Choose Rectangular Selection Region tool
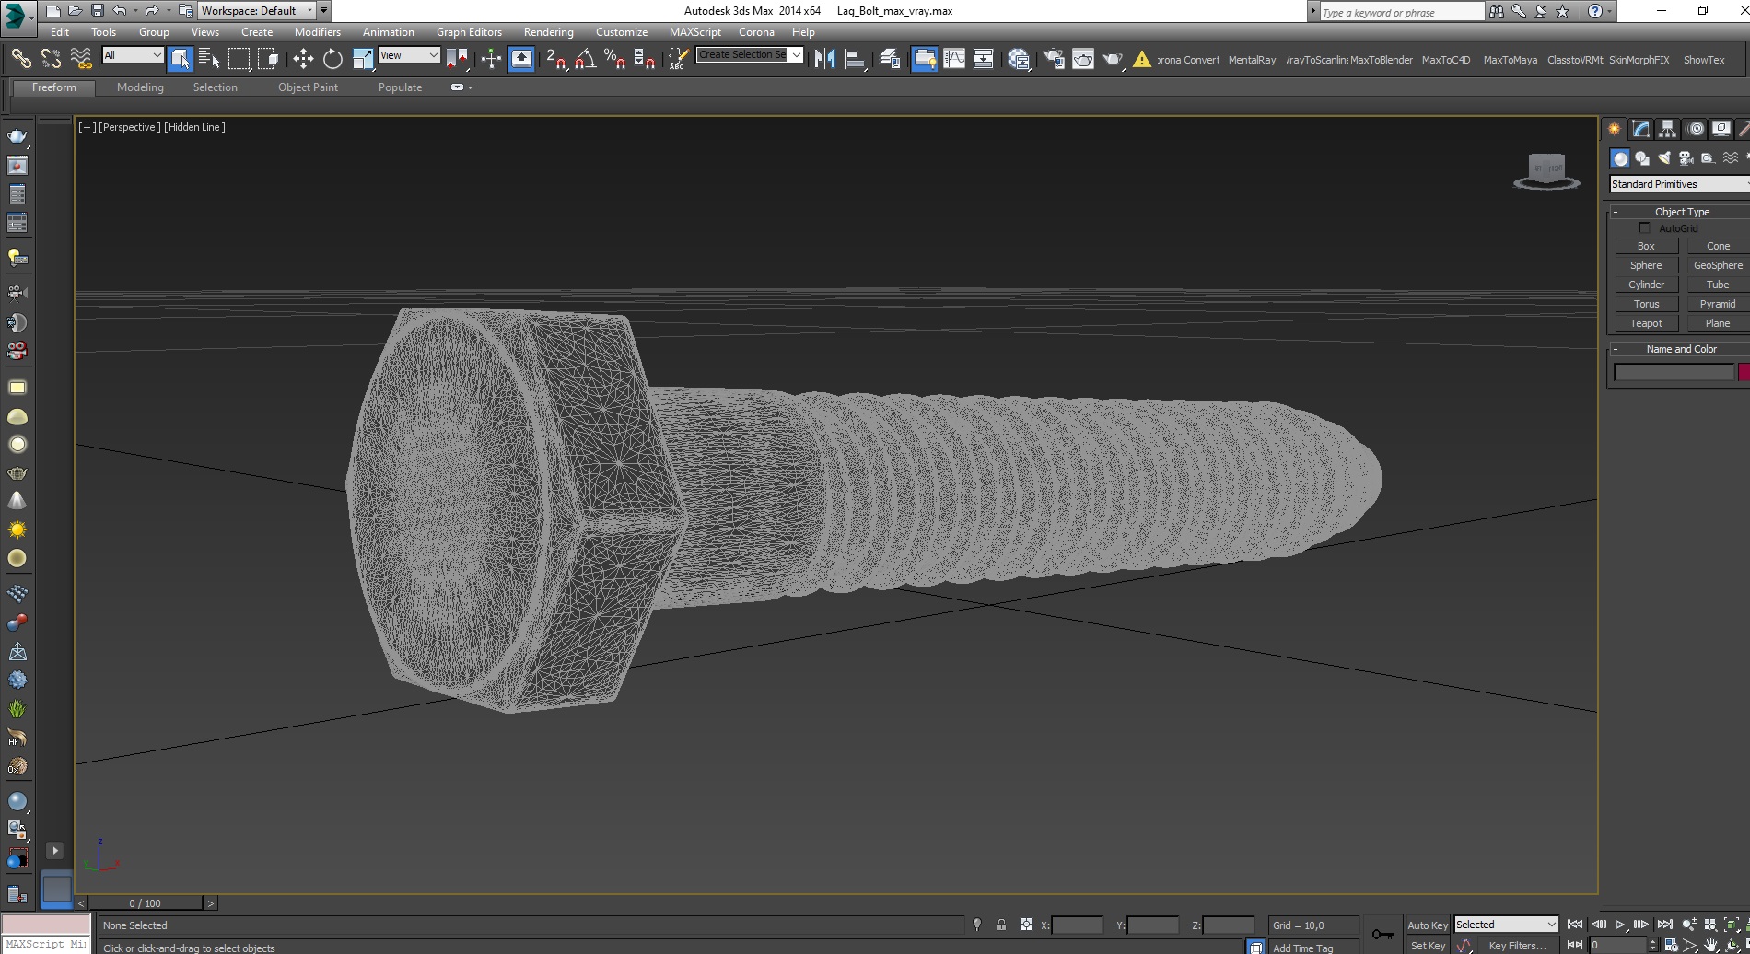The height and width of the screenshot is (954, 1750). (239, 59)
